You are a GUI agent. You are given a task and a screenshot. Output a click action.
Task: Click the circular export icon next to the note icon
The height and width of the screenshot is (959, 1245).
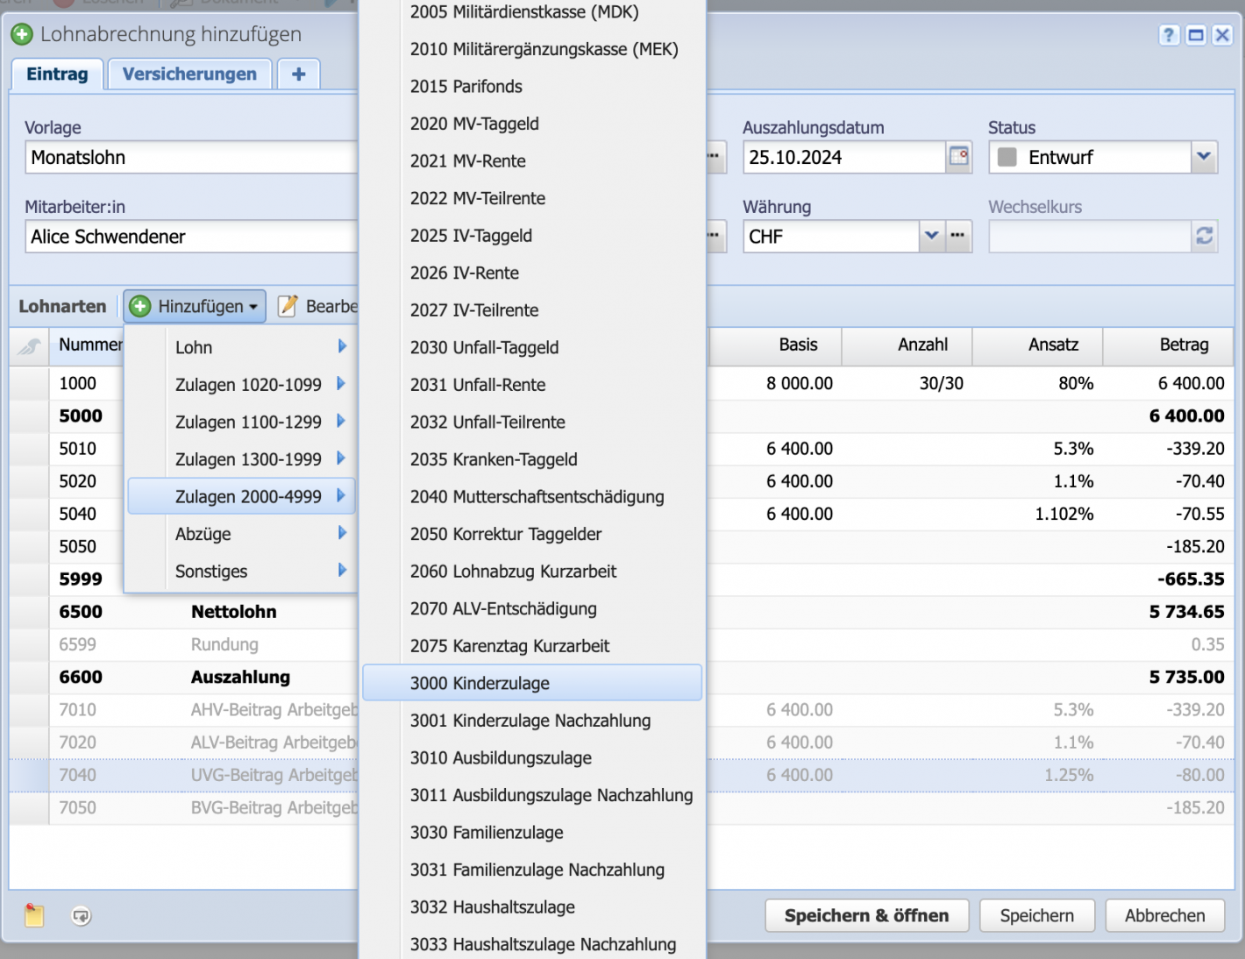[x=82, y=915]
